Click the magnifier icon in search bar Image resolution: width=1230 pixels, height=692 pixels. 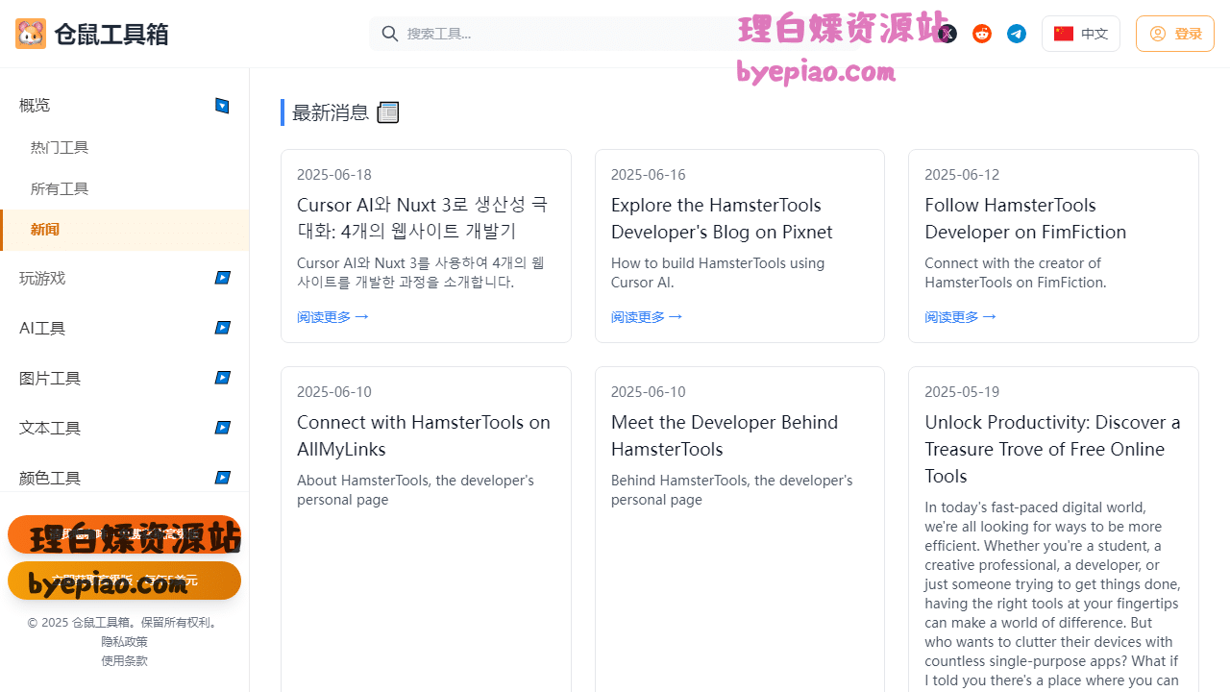click(390, 34)
